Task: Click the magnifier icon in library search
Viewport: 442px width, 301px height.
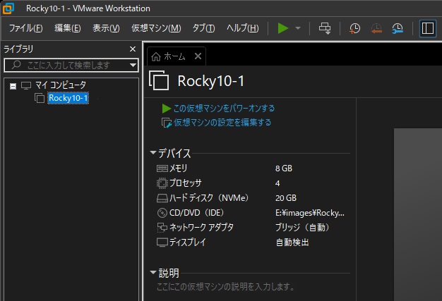Action: pyautogui.click(x=17, y=65)
